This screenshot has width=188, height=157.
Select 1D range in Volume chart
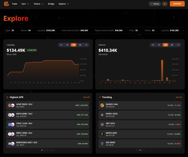pos(153,45)
